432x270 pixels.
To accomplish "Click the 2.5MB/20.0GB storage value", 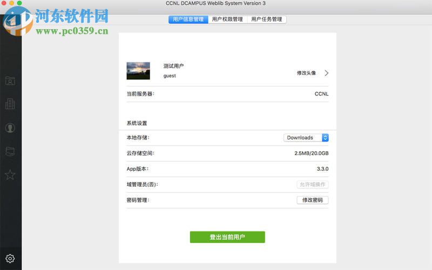I will coord(312,153).
